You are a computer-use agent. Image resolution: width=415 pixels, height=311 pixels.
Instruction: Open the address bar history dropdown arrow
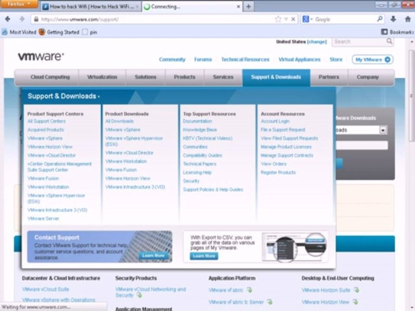[x=286, y=19]
